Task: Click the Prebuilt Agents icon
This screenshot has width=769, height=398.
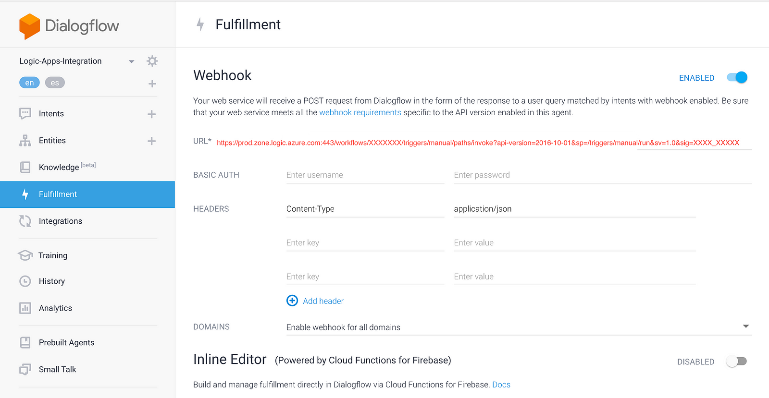Action: 25,342
